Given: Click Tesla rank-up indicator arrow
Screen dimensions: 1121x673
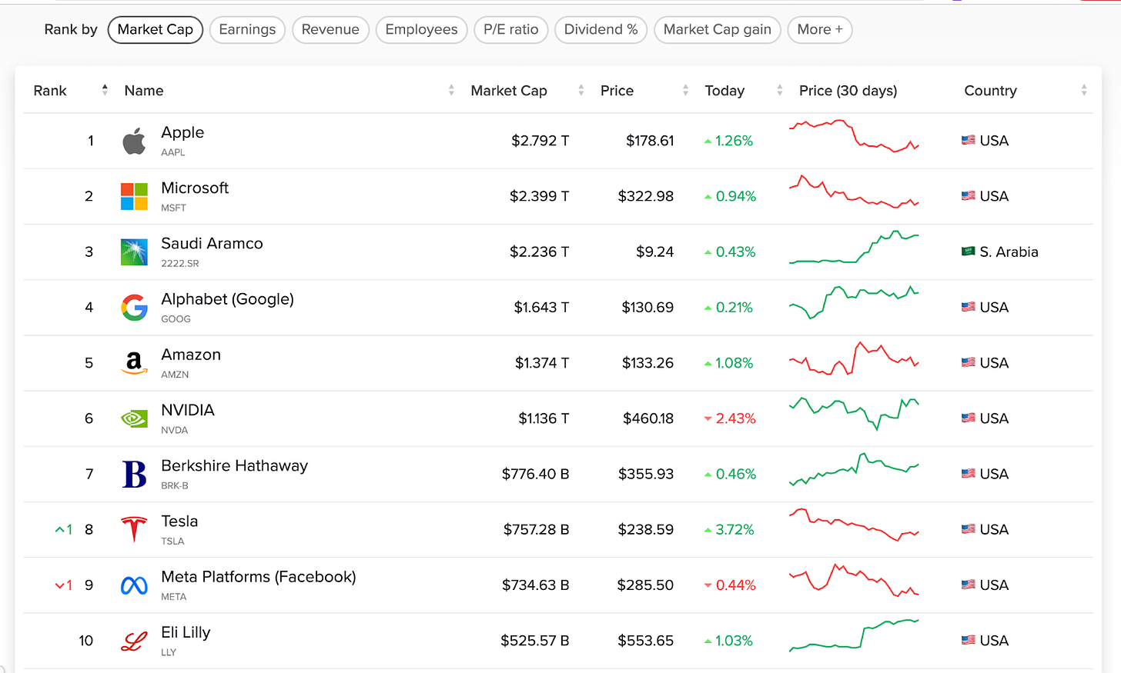Looking at the screenshot, I should click(x=59, y=530).
